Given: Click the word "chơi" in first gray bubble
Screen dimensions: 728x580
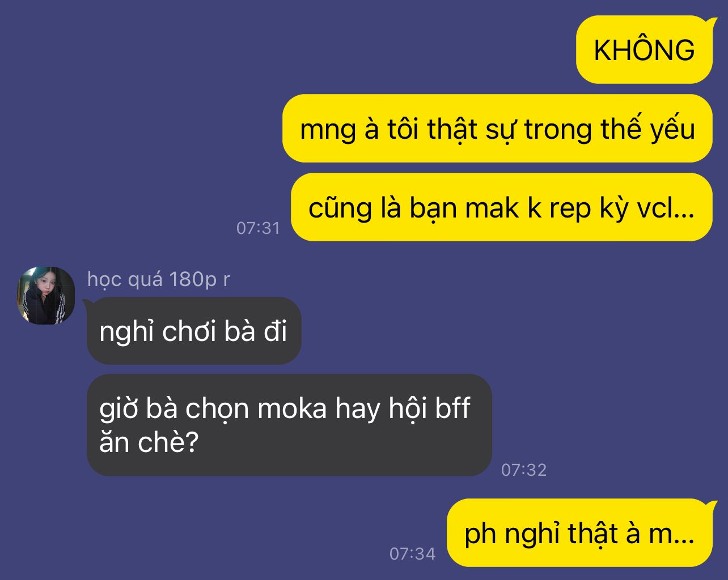Looking at the screenshot, I should coord(189,331).
